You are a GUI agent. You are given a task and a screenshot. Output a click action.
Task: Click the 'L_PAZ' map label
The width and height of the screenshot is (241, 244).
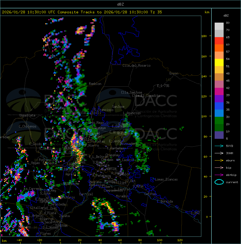196,213
